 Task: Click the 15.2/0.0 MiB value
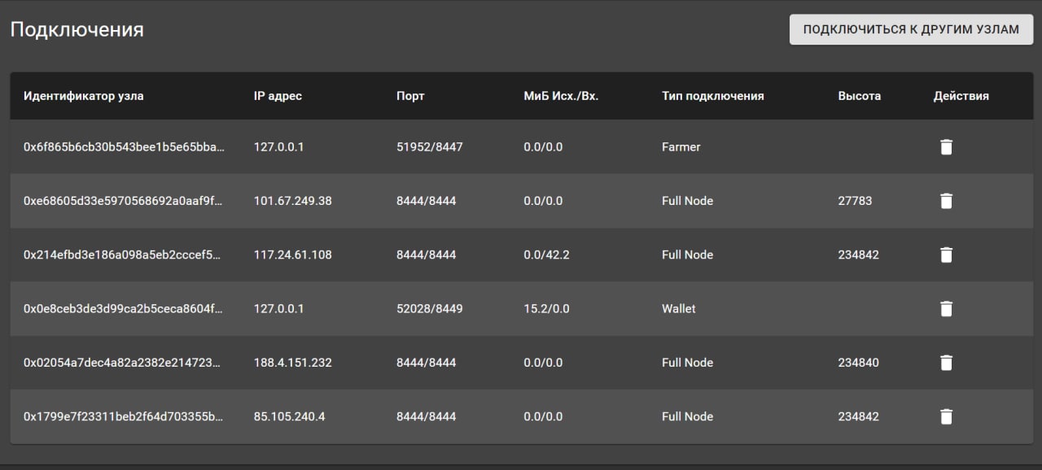[547, 309]
